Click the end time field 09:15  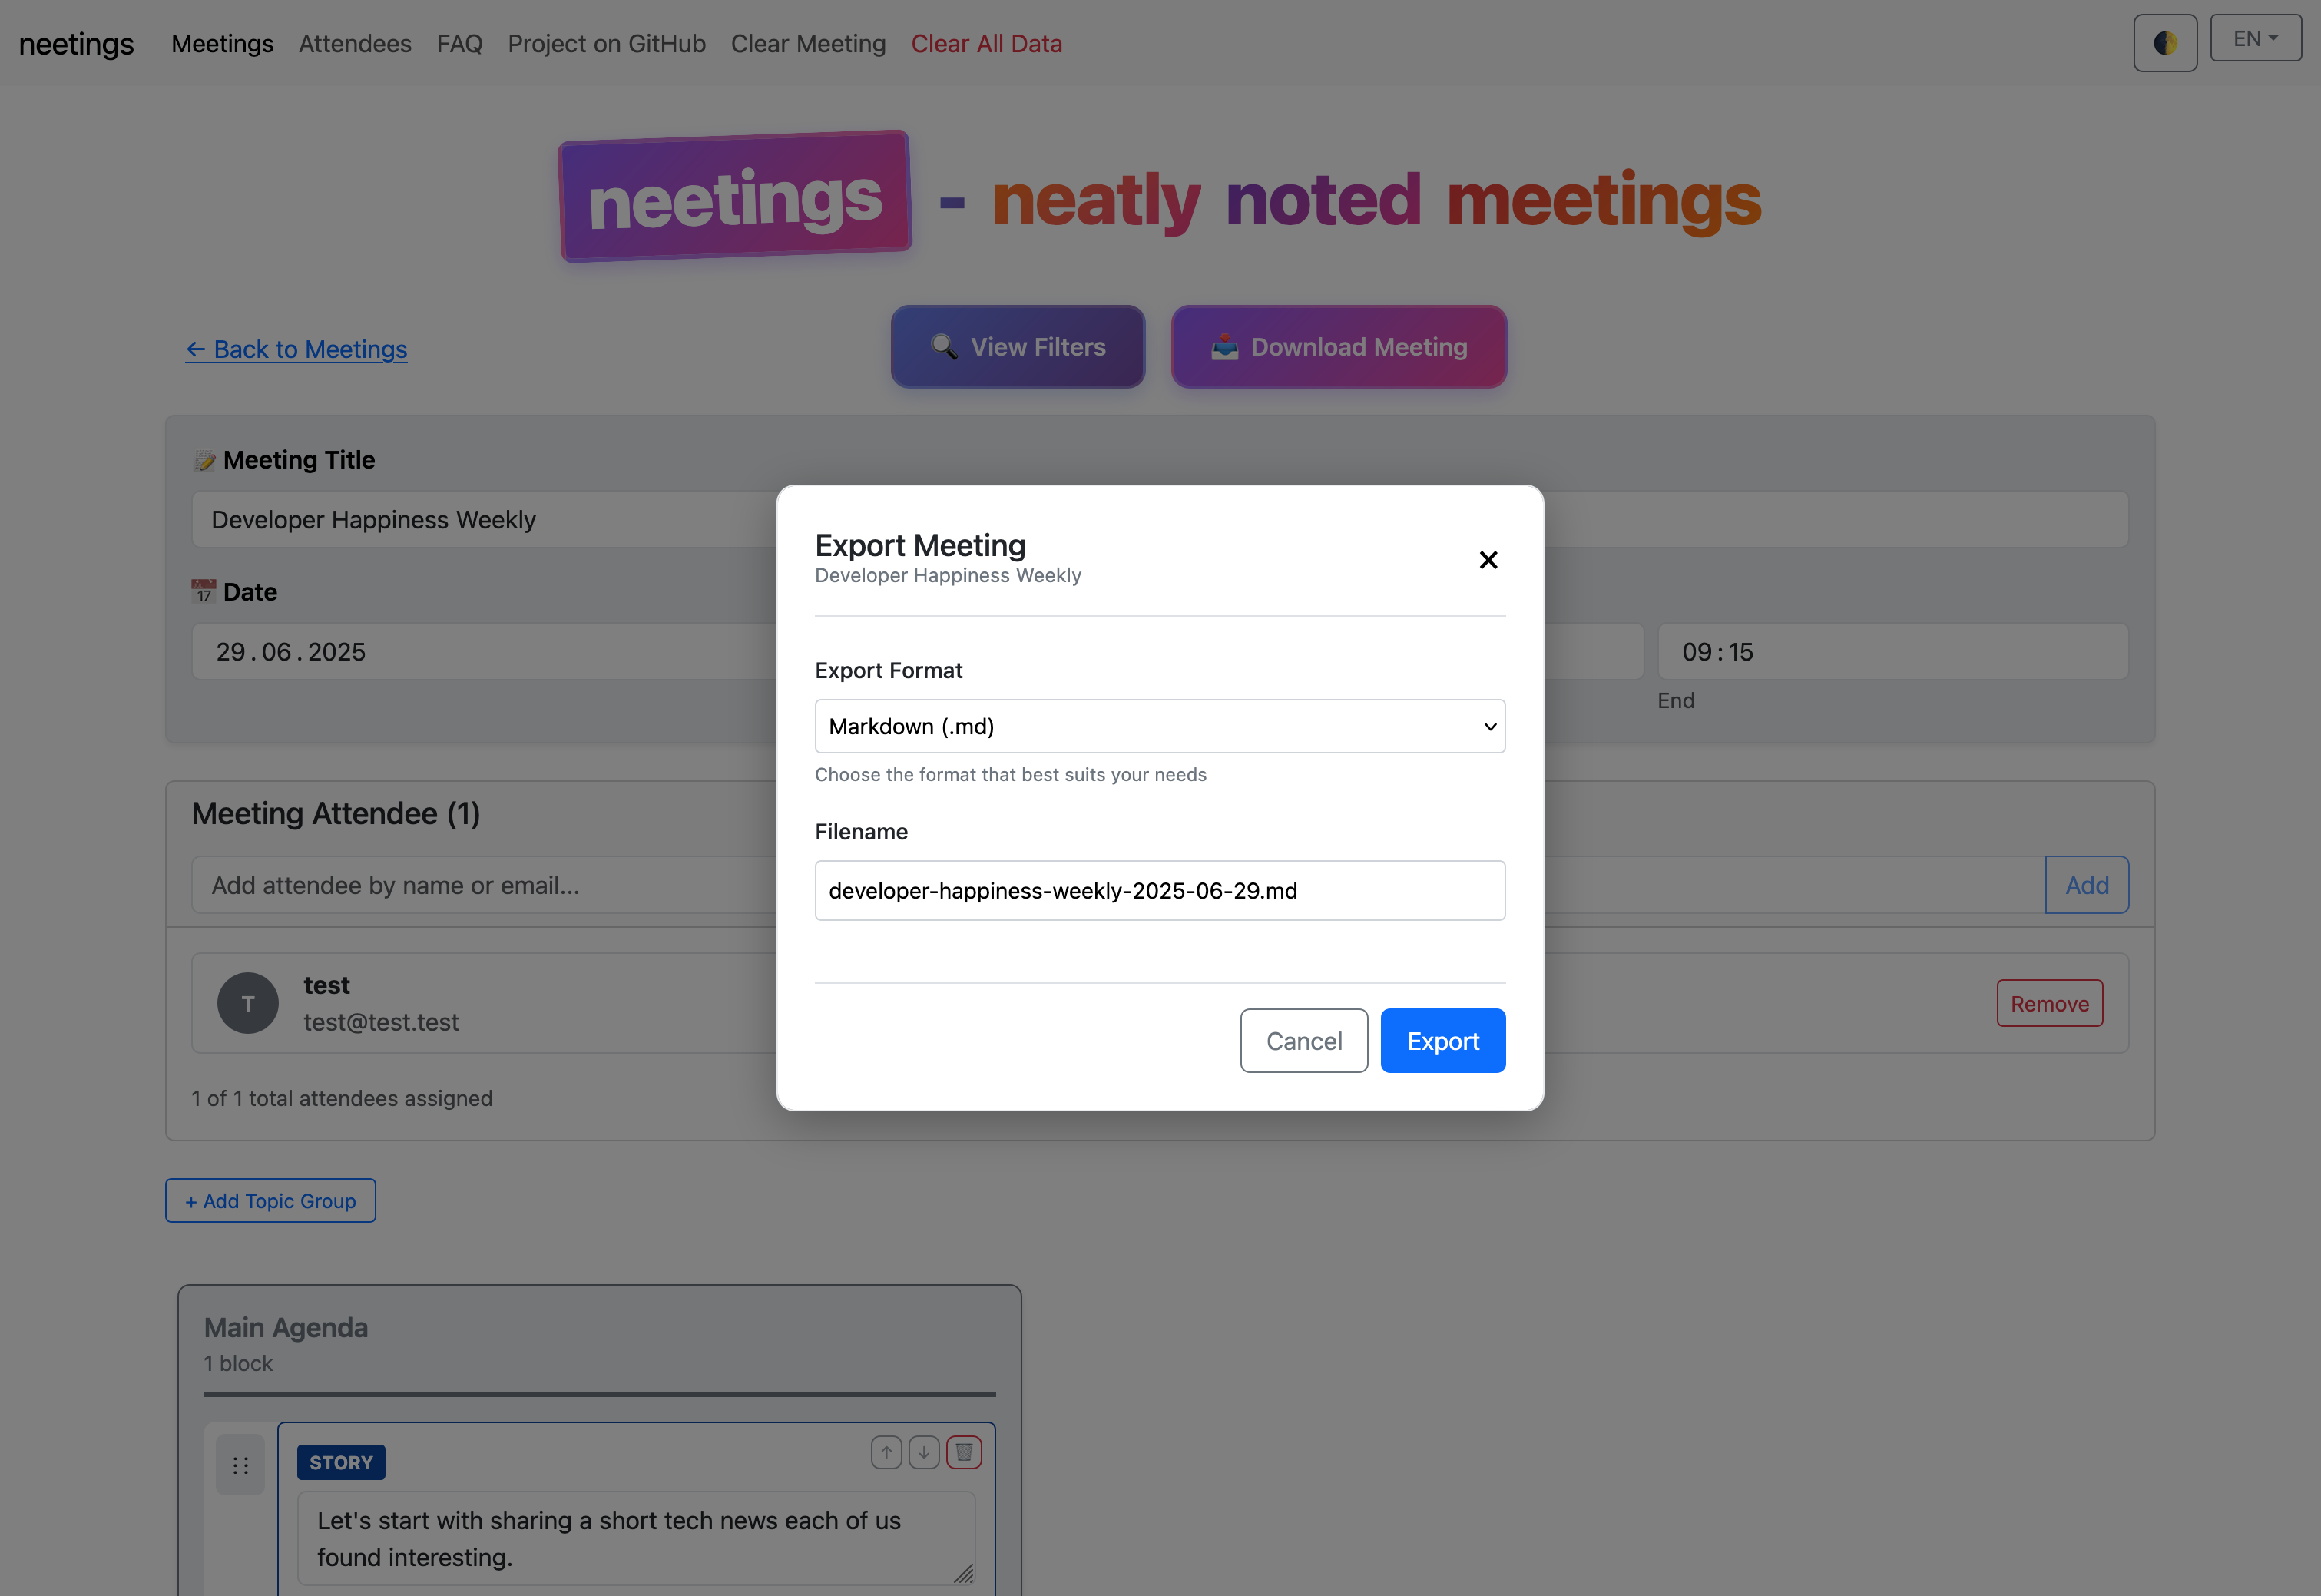tap(1893, 652)
